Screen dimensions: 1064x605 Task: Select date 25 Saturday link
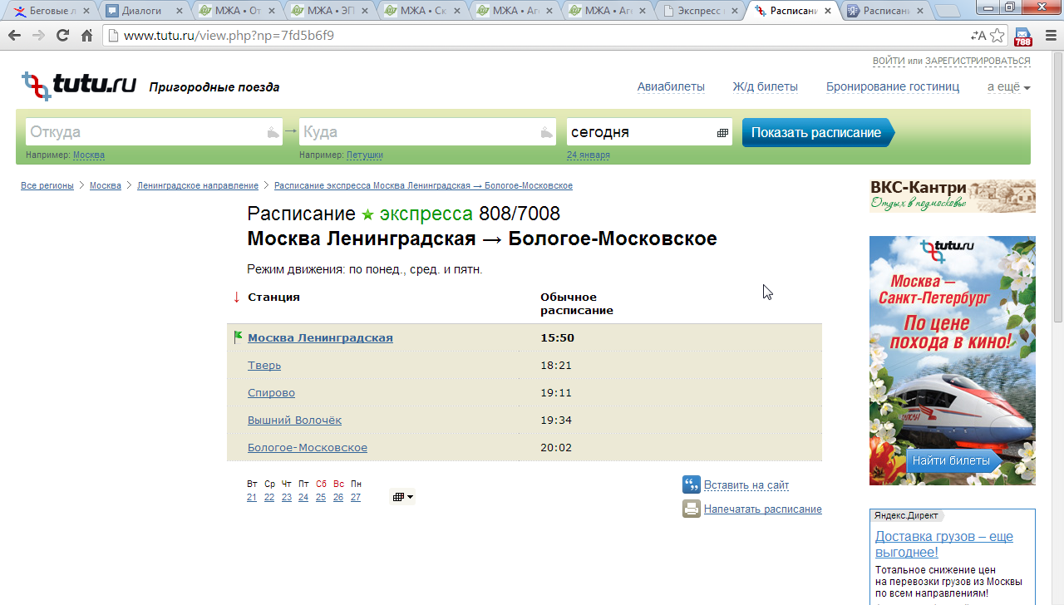[321, 497]
